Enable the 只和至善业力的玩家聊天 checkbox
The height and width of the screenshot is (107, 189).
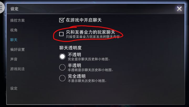tap(61, 34)
